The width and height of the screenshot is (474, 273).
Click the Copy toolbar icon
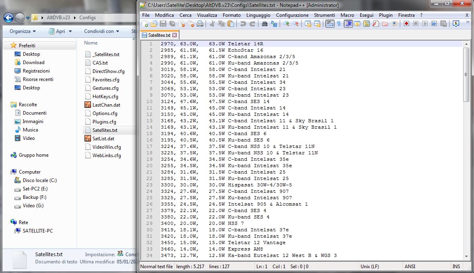[x=222, y=24]
